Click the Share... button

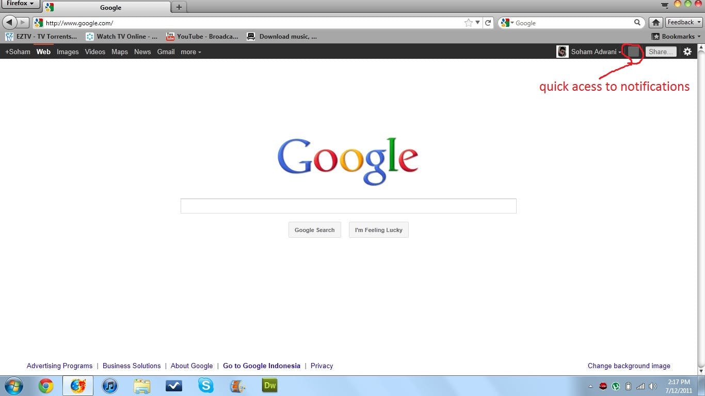pyautogui.click(x=661, y=52)
